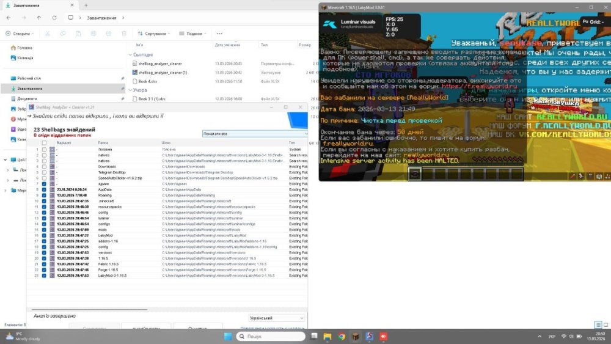Toggle the select-all checkbox in ShellBag header
The width and height of the screenshot is (611, 344).
44,143
